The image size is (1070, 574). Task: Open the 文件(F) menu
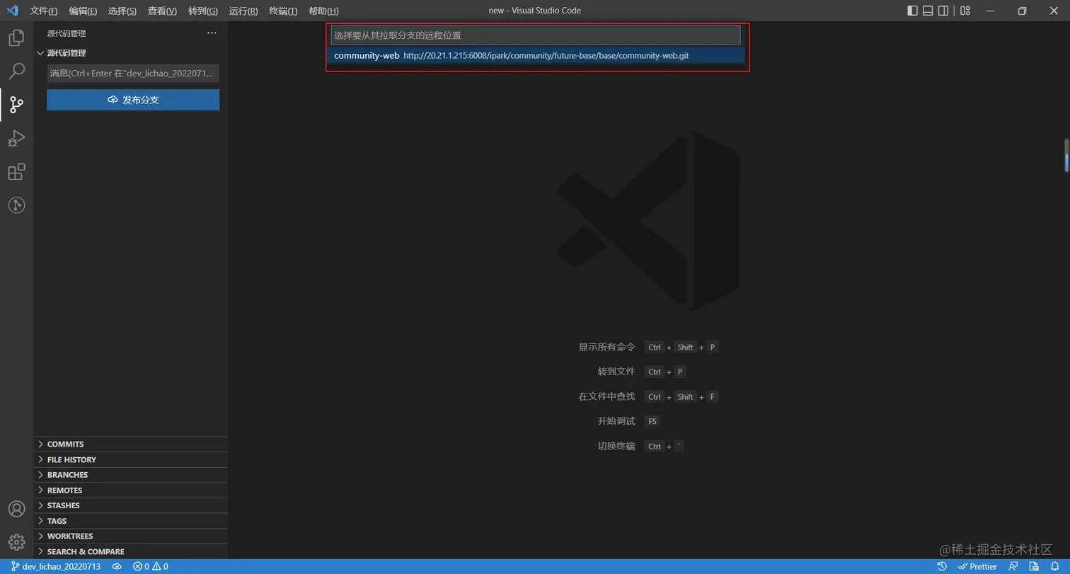coord(44,11)
